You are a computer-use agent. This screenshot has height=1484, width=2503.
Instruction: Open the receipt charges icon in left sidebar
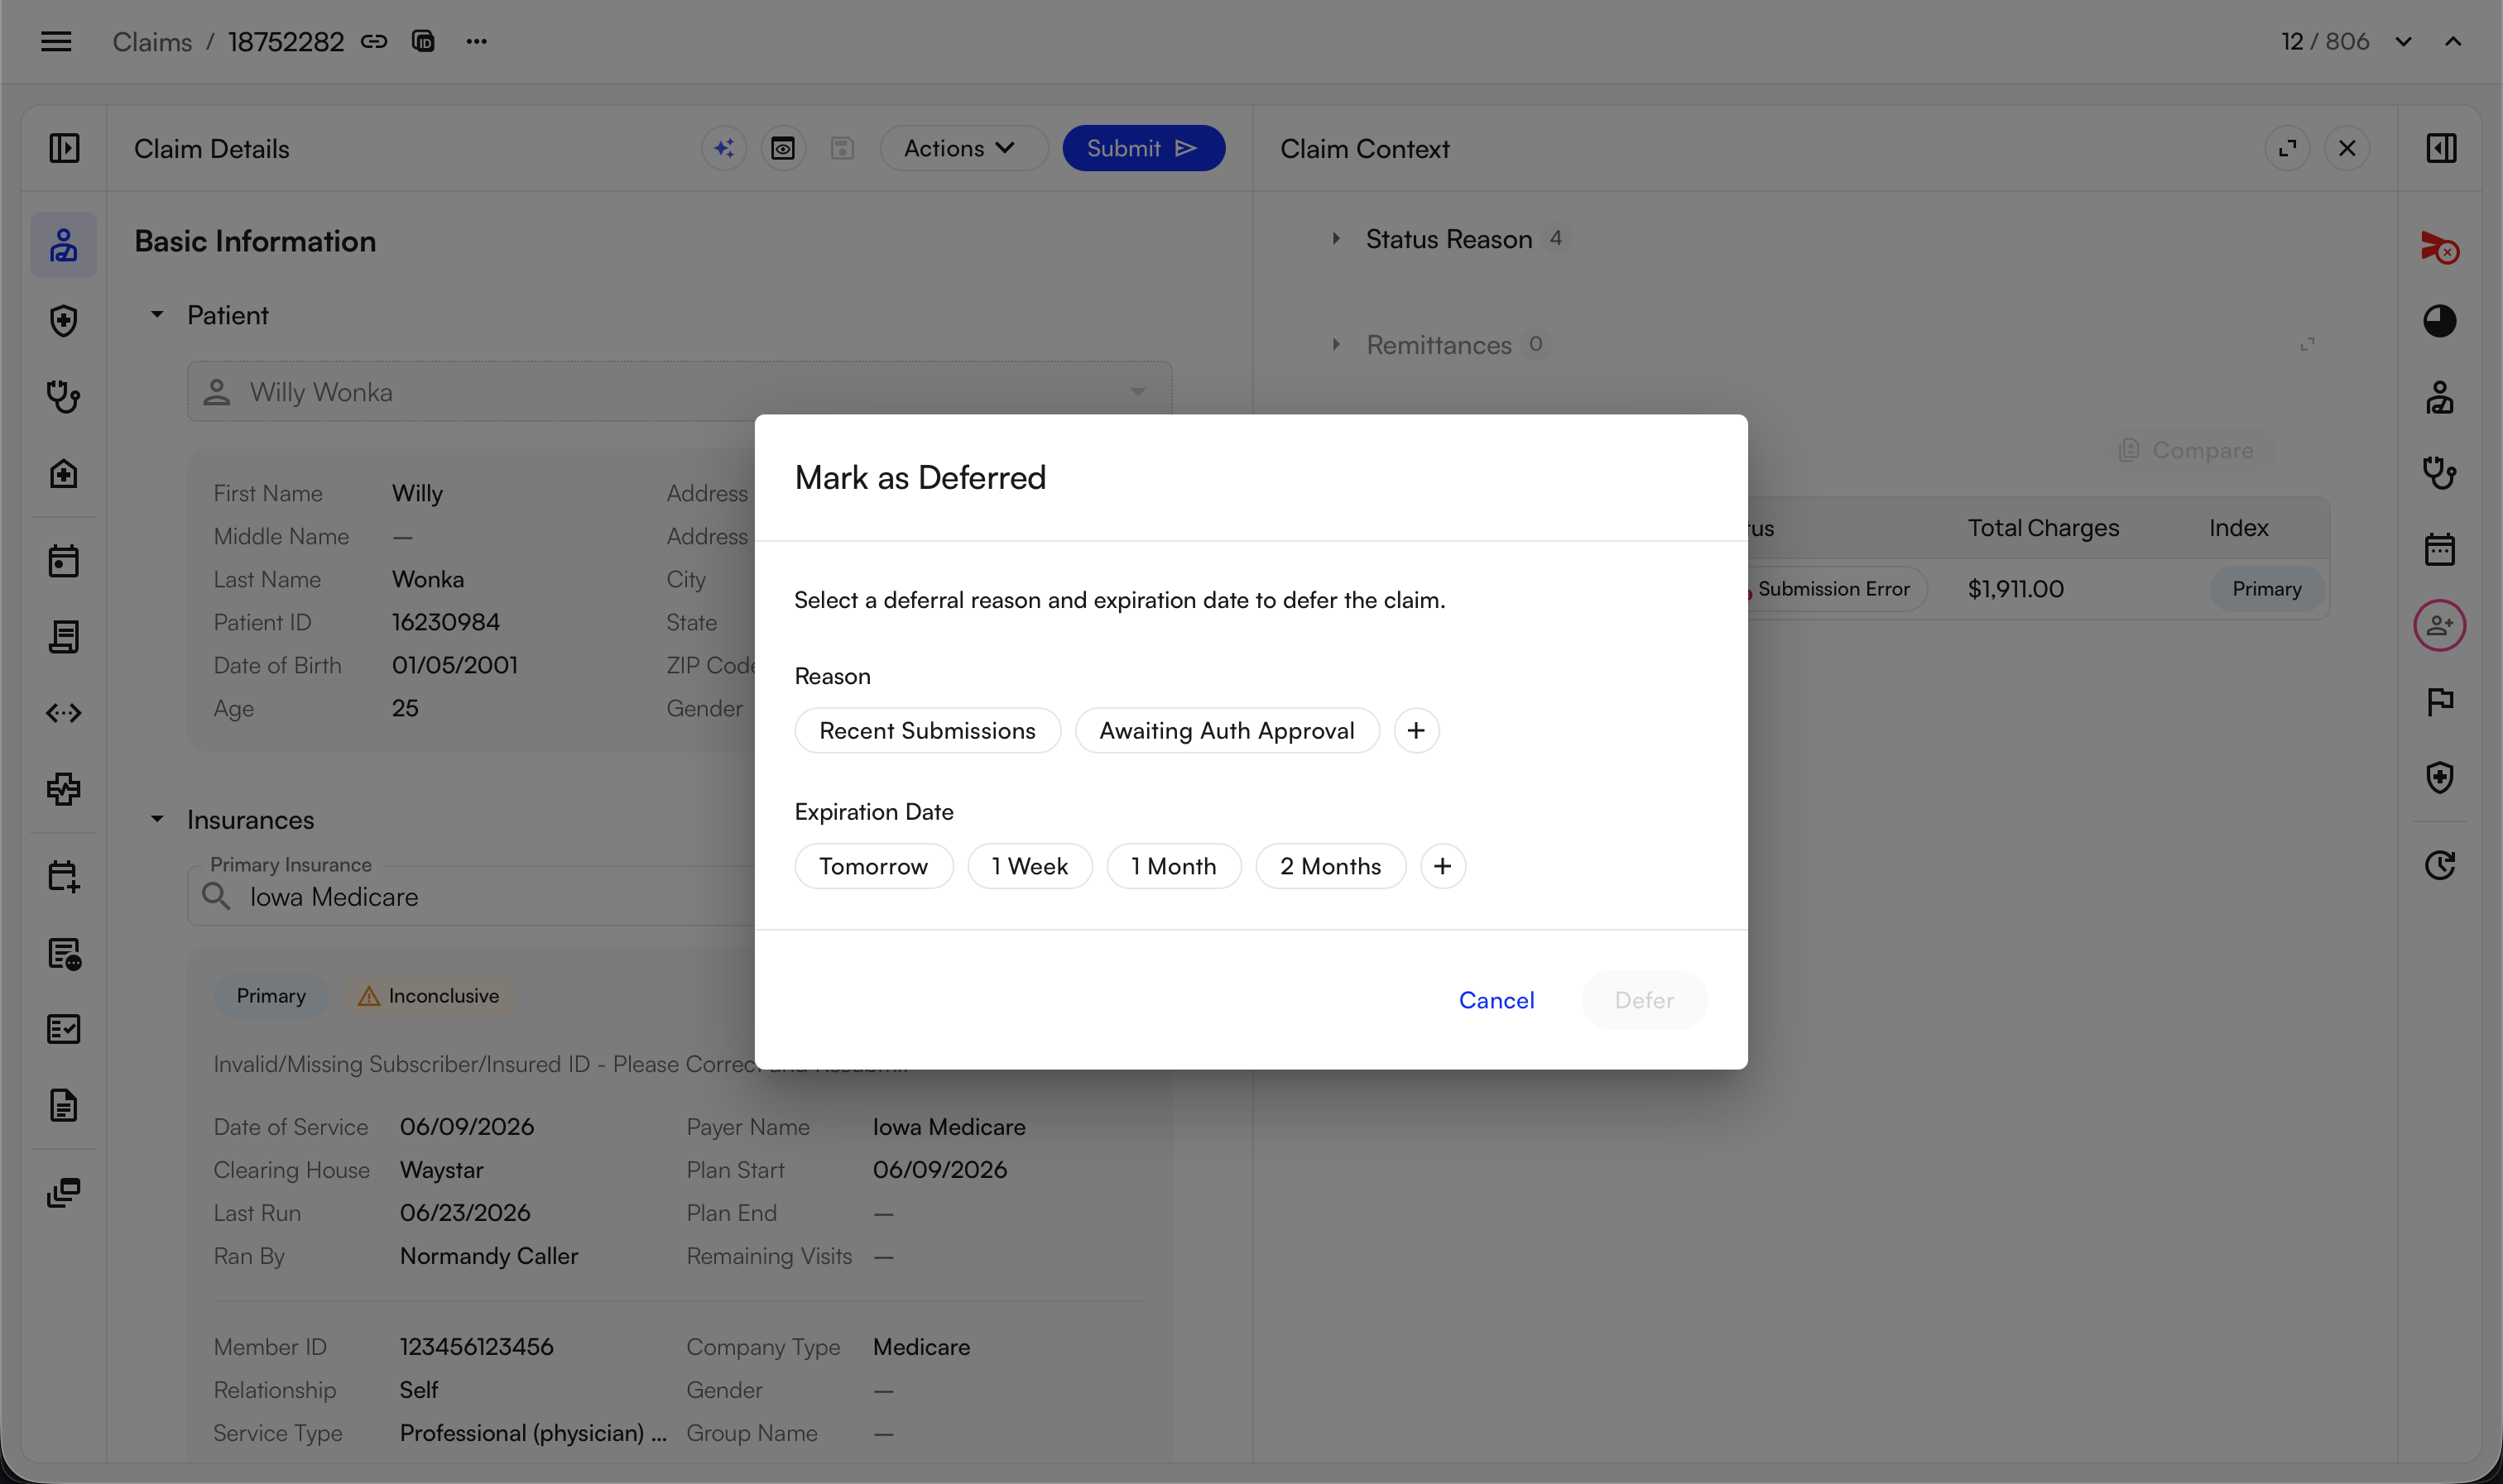(64, 637)
